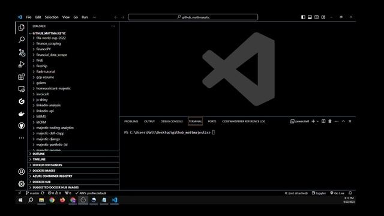Expand the DOCKER IMAGES section

73,170
